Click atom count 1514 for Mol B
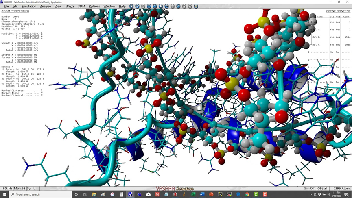Image resolution: width=352 pixels, height=198 pixels. 347,37
